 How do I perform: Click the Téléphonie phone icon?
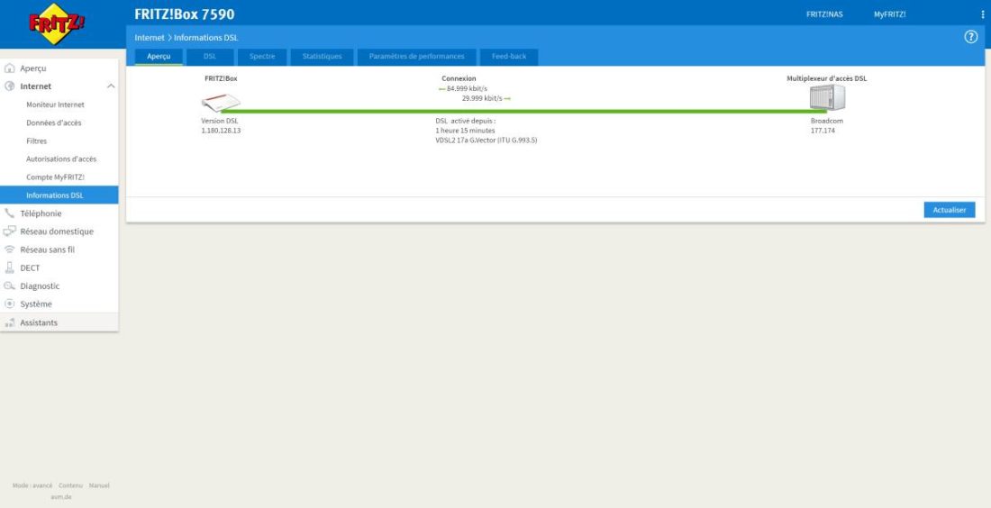click(10, 213)
